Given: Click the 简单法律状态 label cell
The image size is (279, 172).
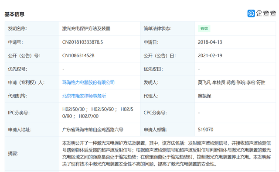Looking at the screenshot, I should (x=167, y=28).
